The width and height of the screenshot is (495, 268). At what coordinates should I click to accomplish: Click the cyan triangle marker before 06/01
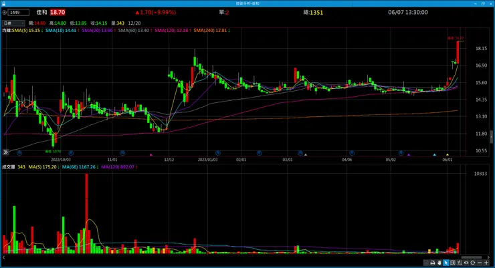pyautogui.click(x=434, y=154)
